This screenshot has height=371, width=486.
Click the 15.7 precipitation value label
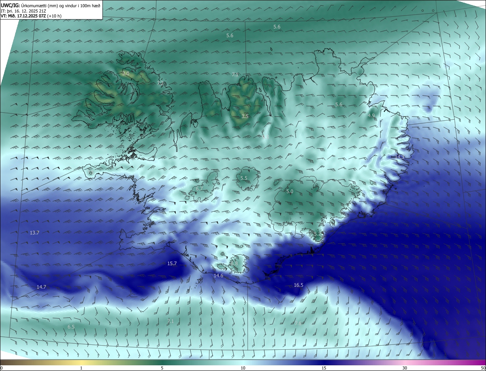tap(172, 263)
